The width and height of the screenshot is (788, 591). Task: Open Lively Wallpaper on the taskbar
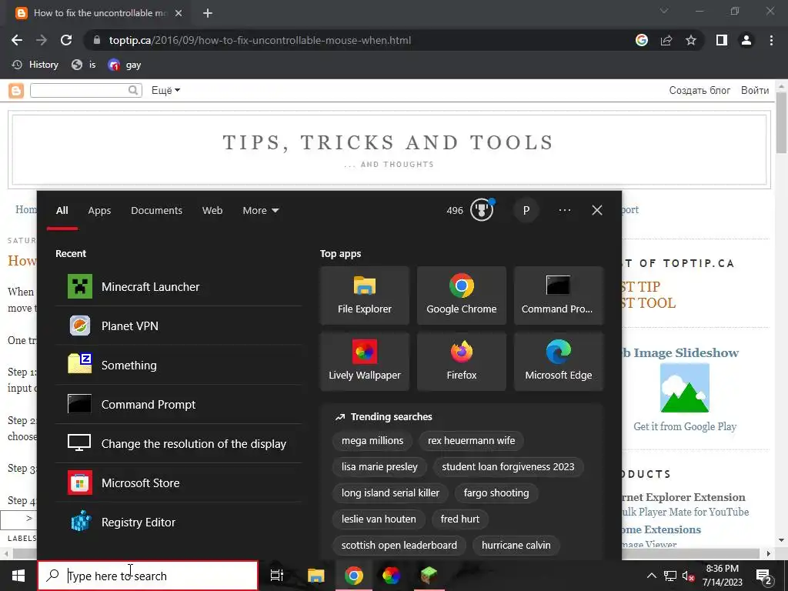391,576
